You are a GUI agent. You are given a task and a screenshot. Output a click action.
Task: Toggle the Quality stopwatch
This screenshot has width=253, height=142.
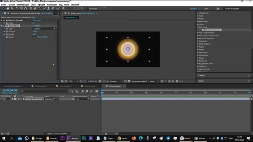7,34
